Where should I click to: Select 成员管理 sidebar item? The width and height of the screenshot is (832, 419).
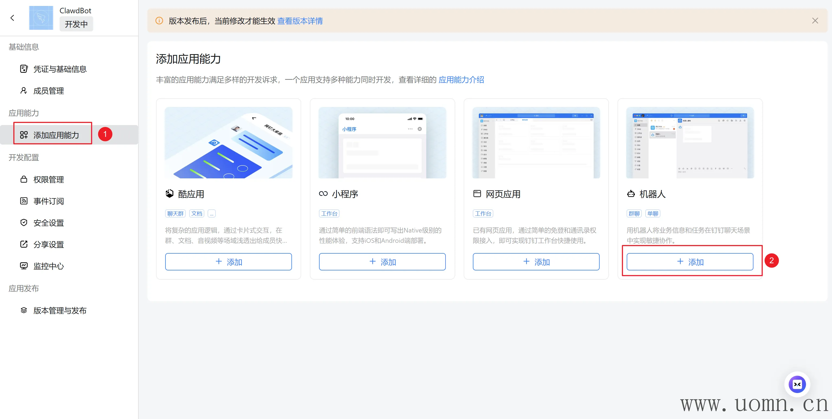48,91
